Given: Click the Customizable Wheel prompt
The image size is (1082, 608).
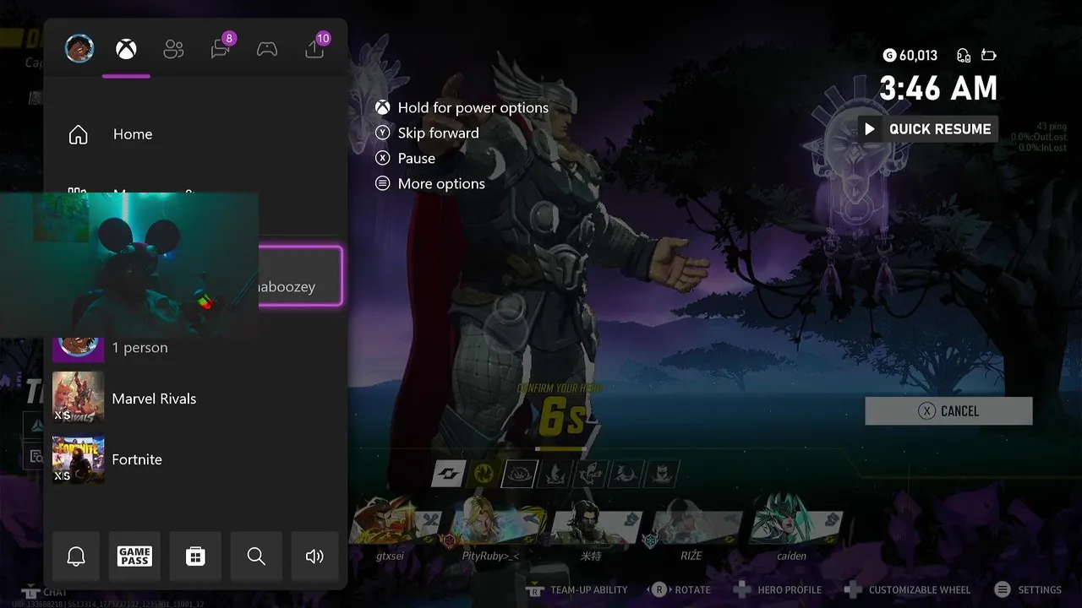Looking at the screenshot, I should coord(908,590).
